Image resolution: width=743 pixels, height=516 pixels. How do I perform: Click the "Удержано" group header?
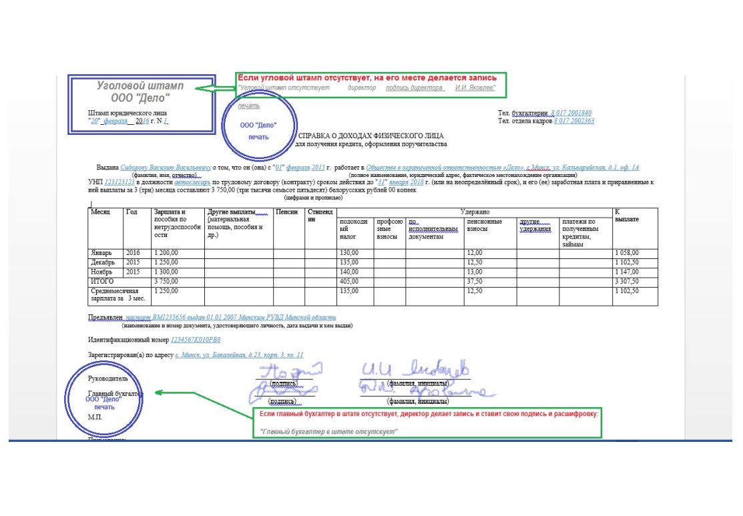[475, 212]
